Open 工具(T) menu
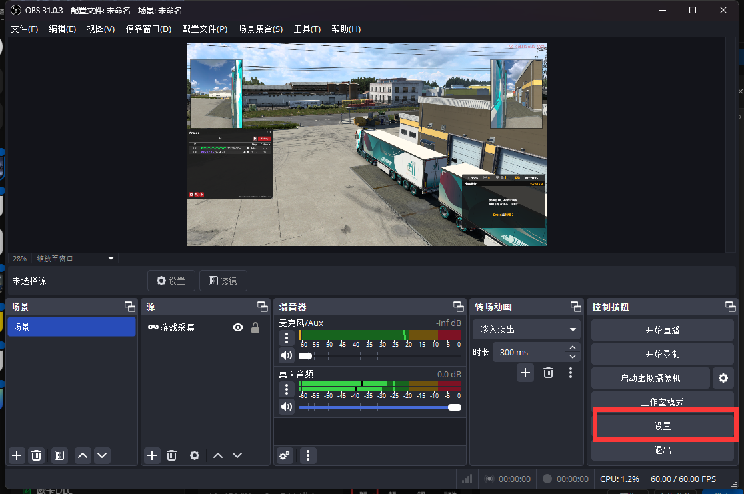Image resolution: width=744 pixels, height=494 pixels. (x=307, y=29)
